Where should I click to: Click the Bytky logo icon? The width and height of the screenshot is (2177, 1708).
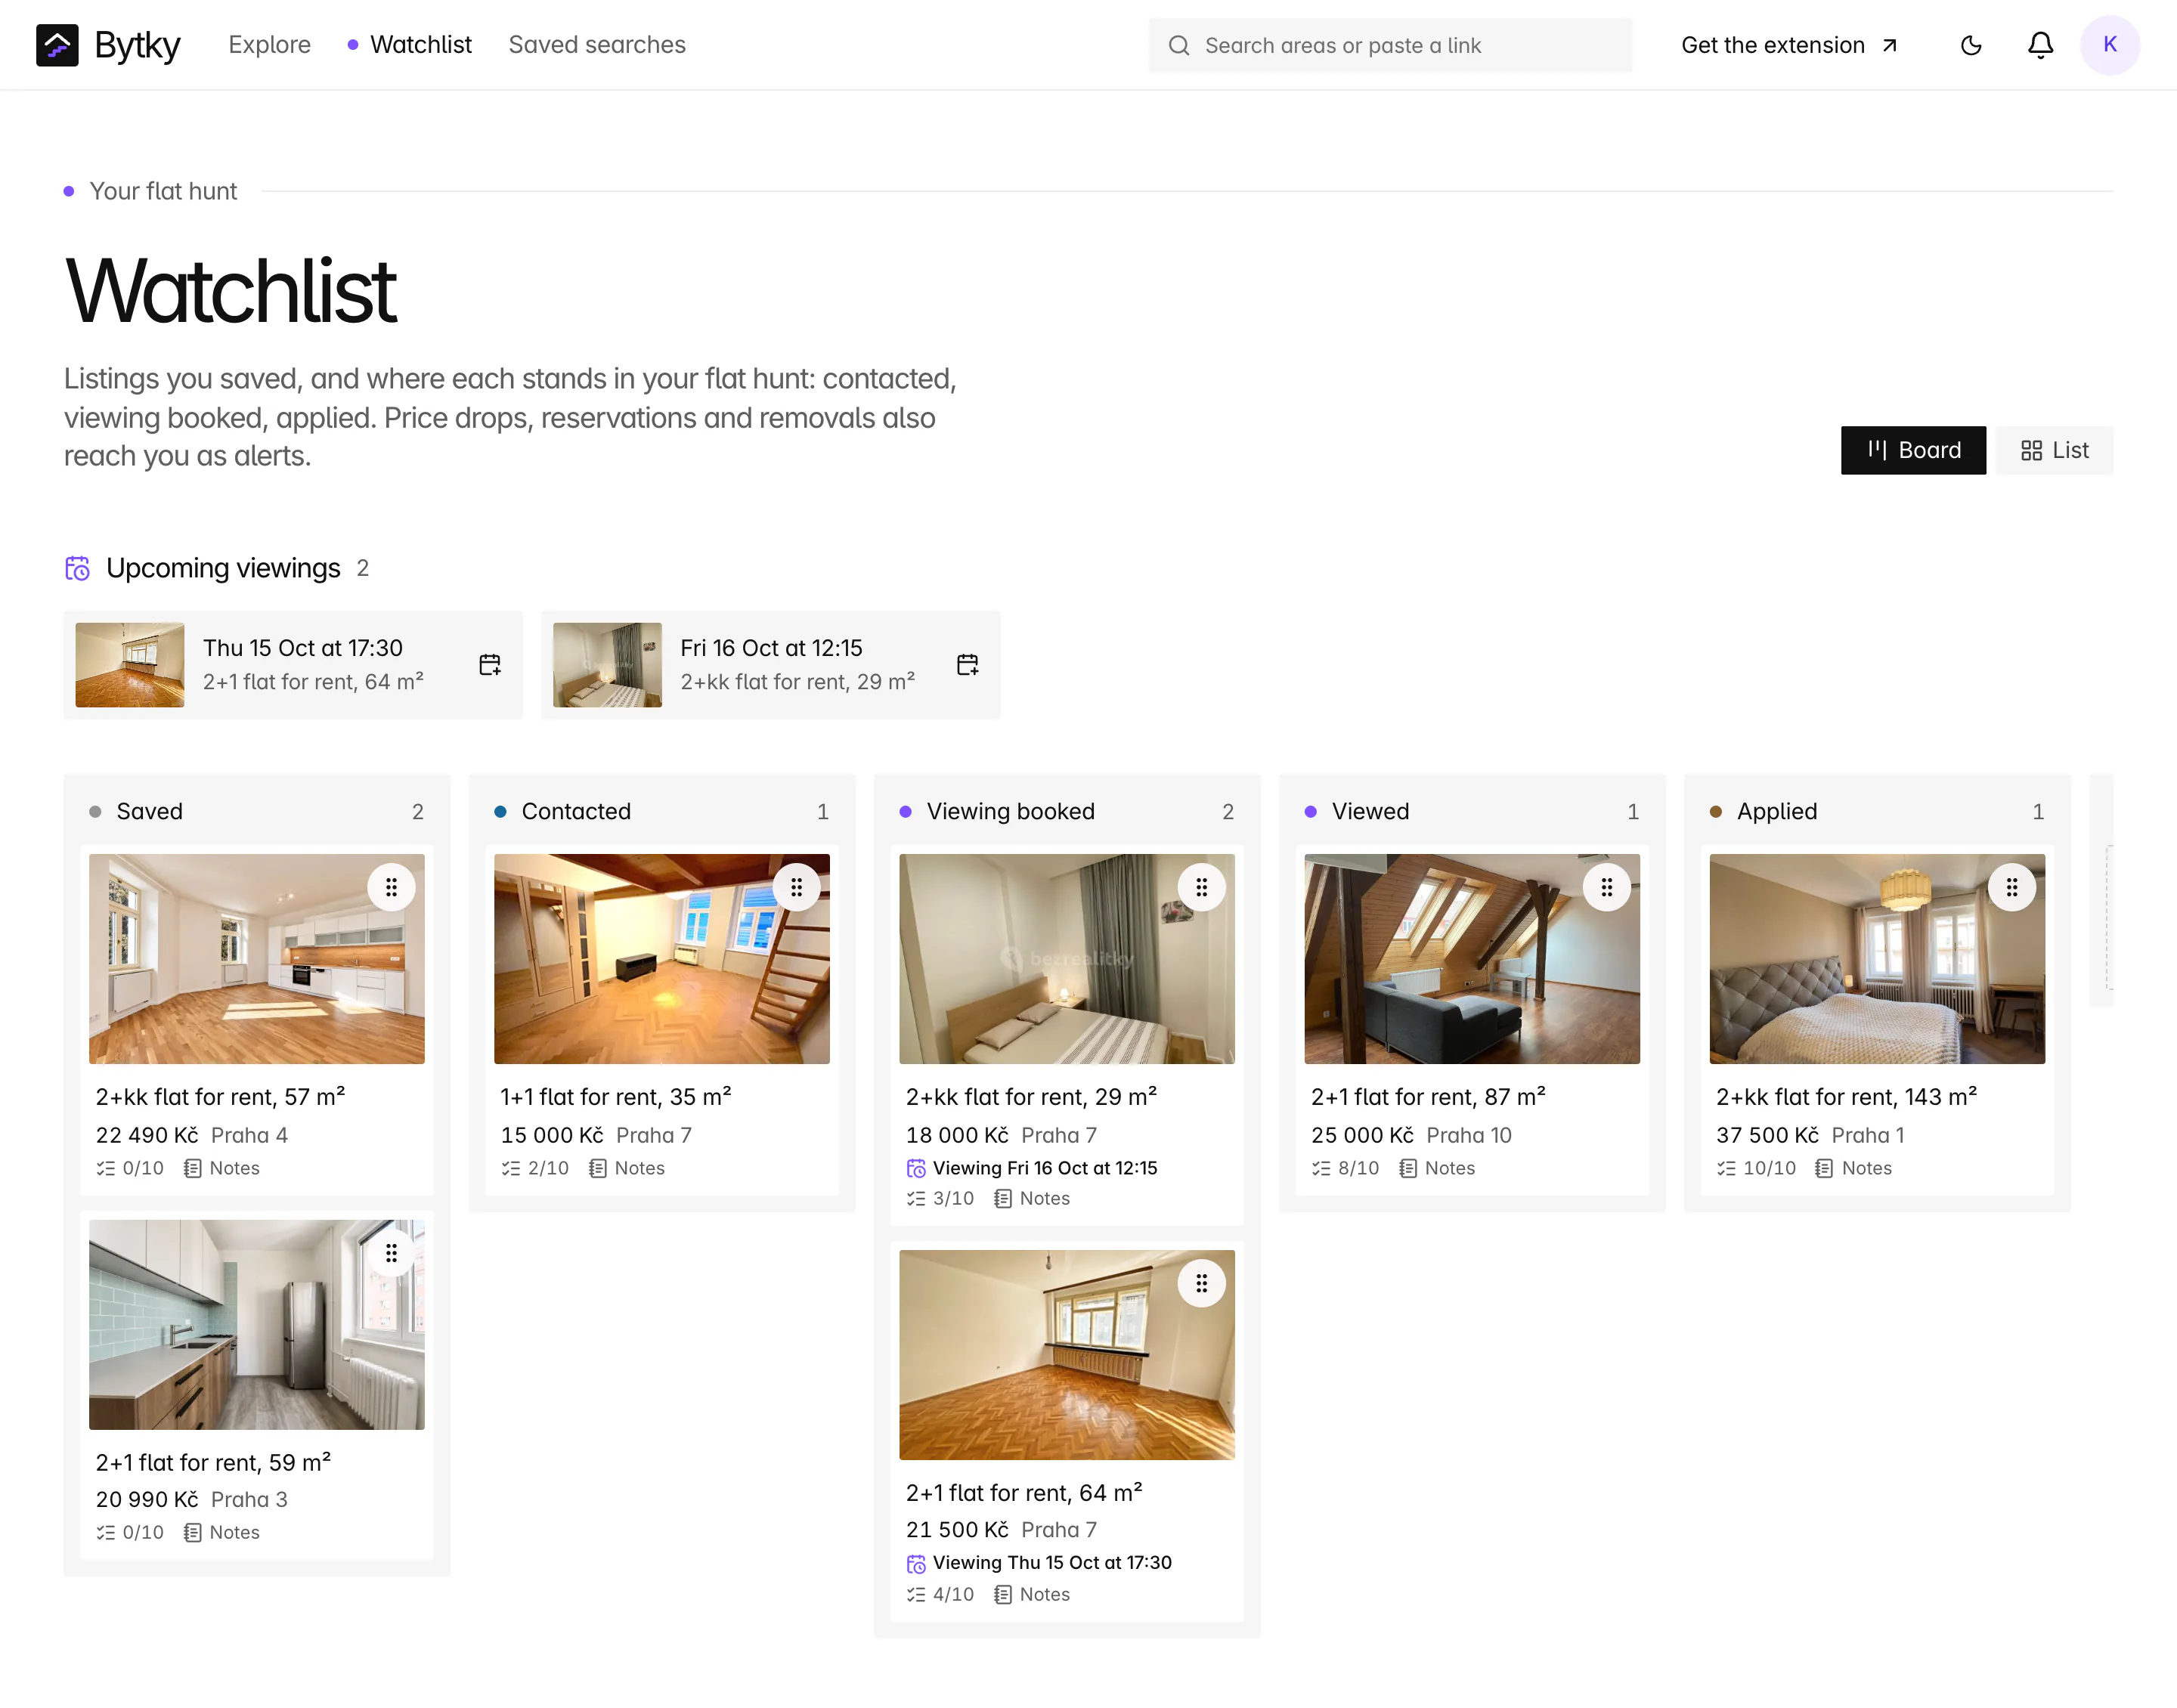click(x=57, y=45)
